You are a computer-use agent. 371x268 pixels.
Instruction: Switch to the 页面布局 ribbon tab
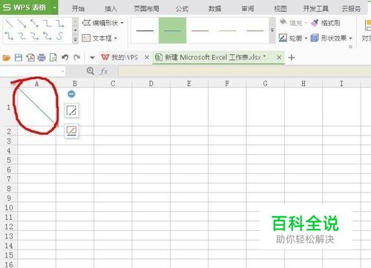click(x=146, y=9)
